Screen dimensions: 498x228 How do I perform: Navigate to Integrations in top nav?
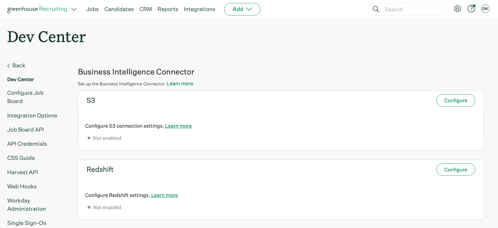point(199,9)
